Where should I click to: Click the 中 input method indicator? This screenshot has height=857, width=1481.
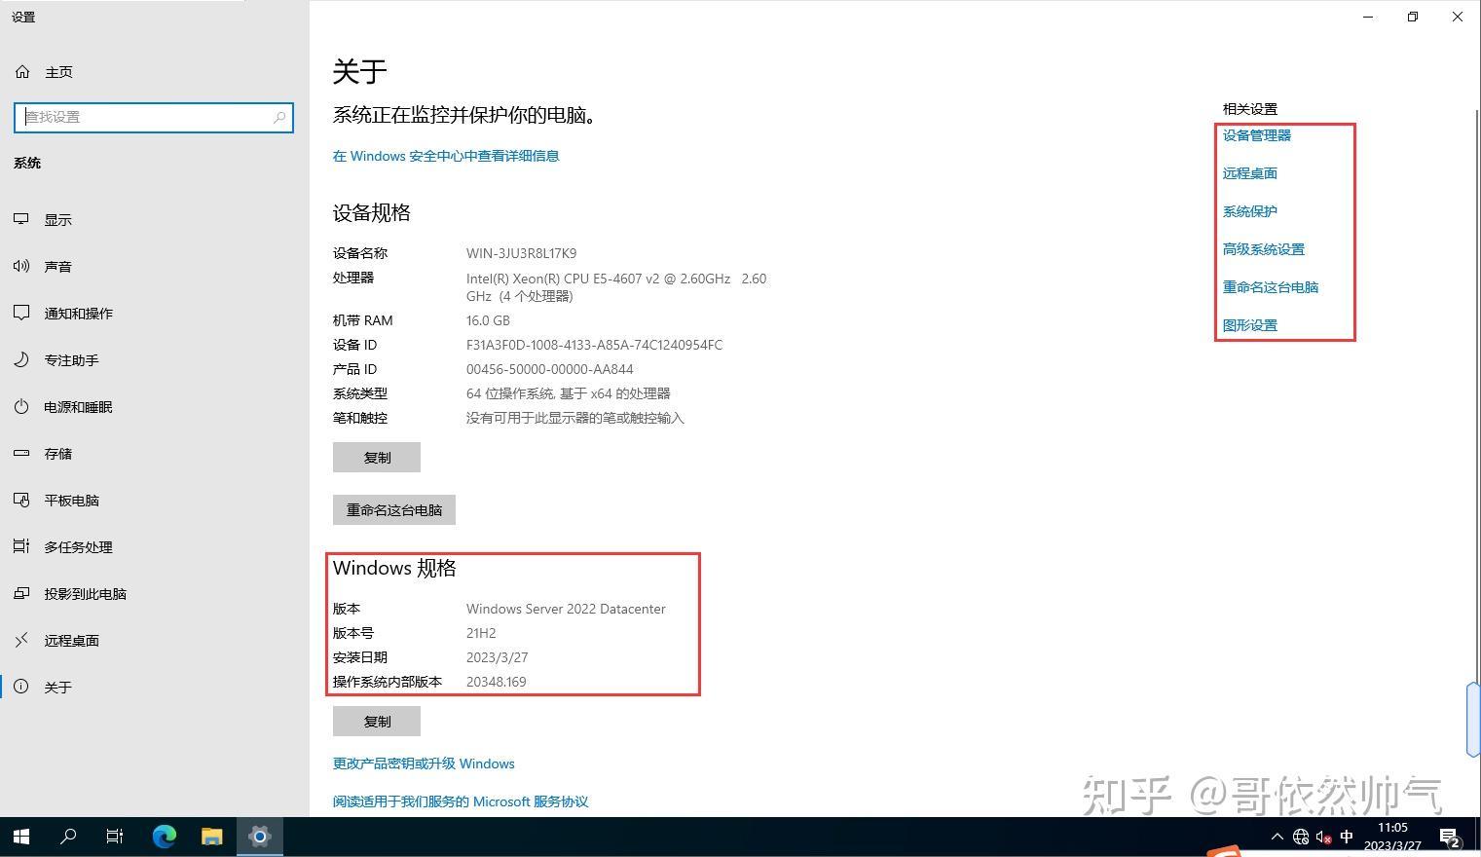click(1347, 837)
